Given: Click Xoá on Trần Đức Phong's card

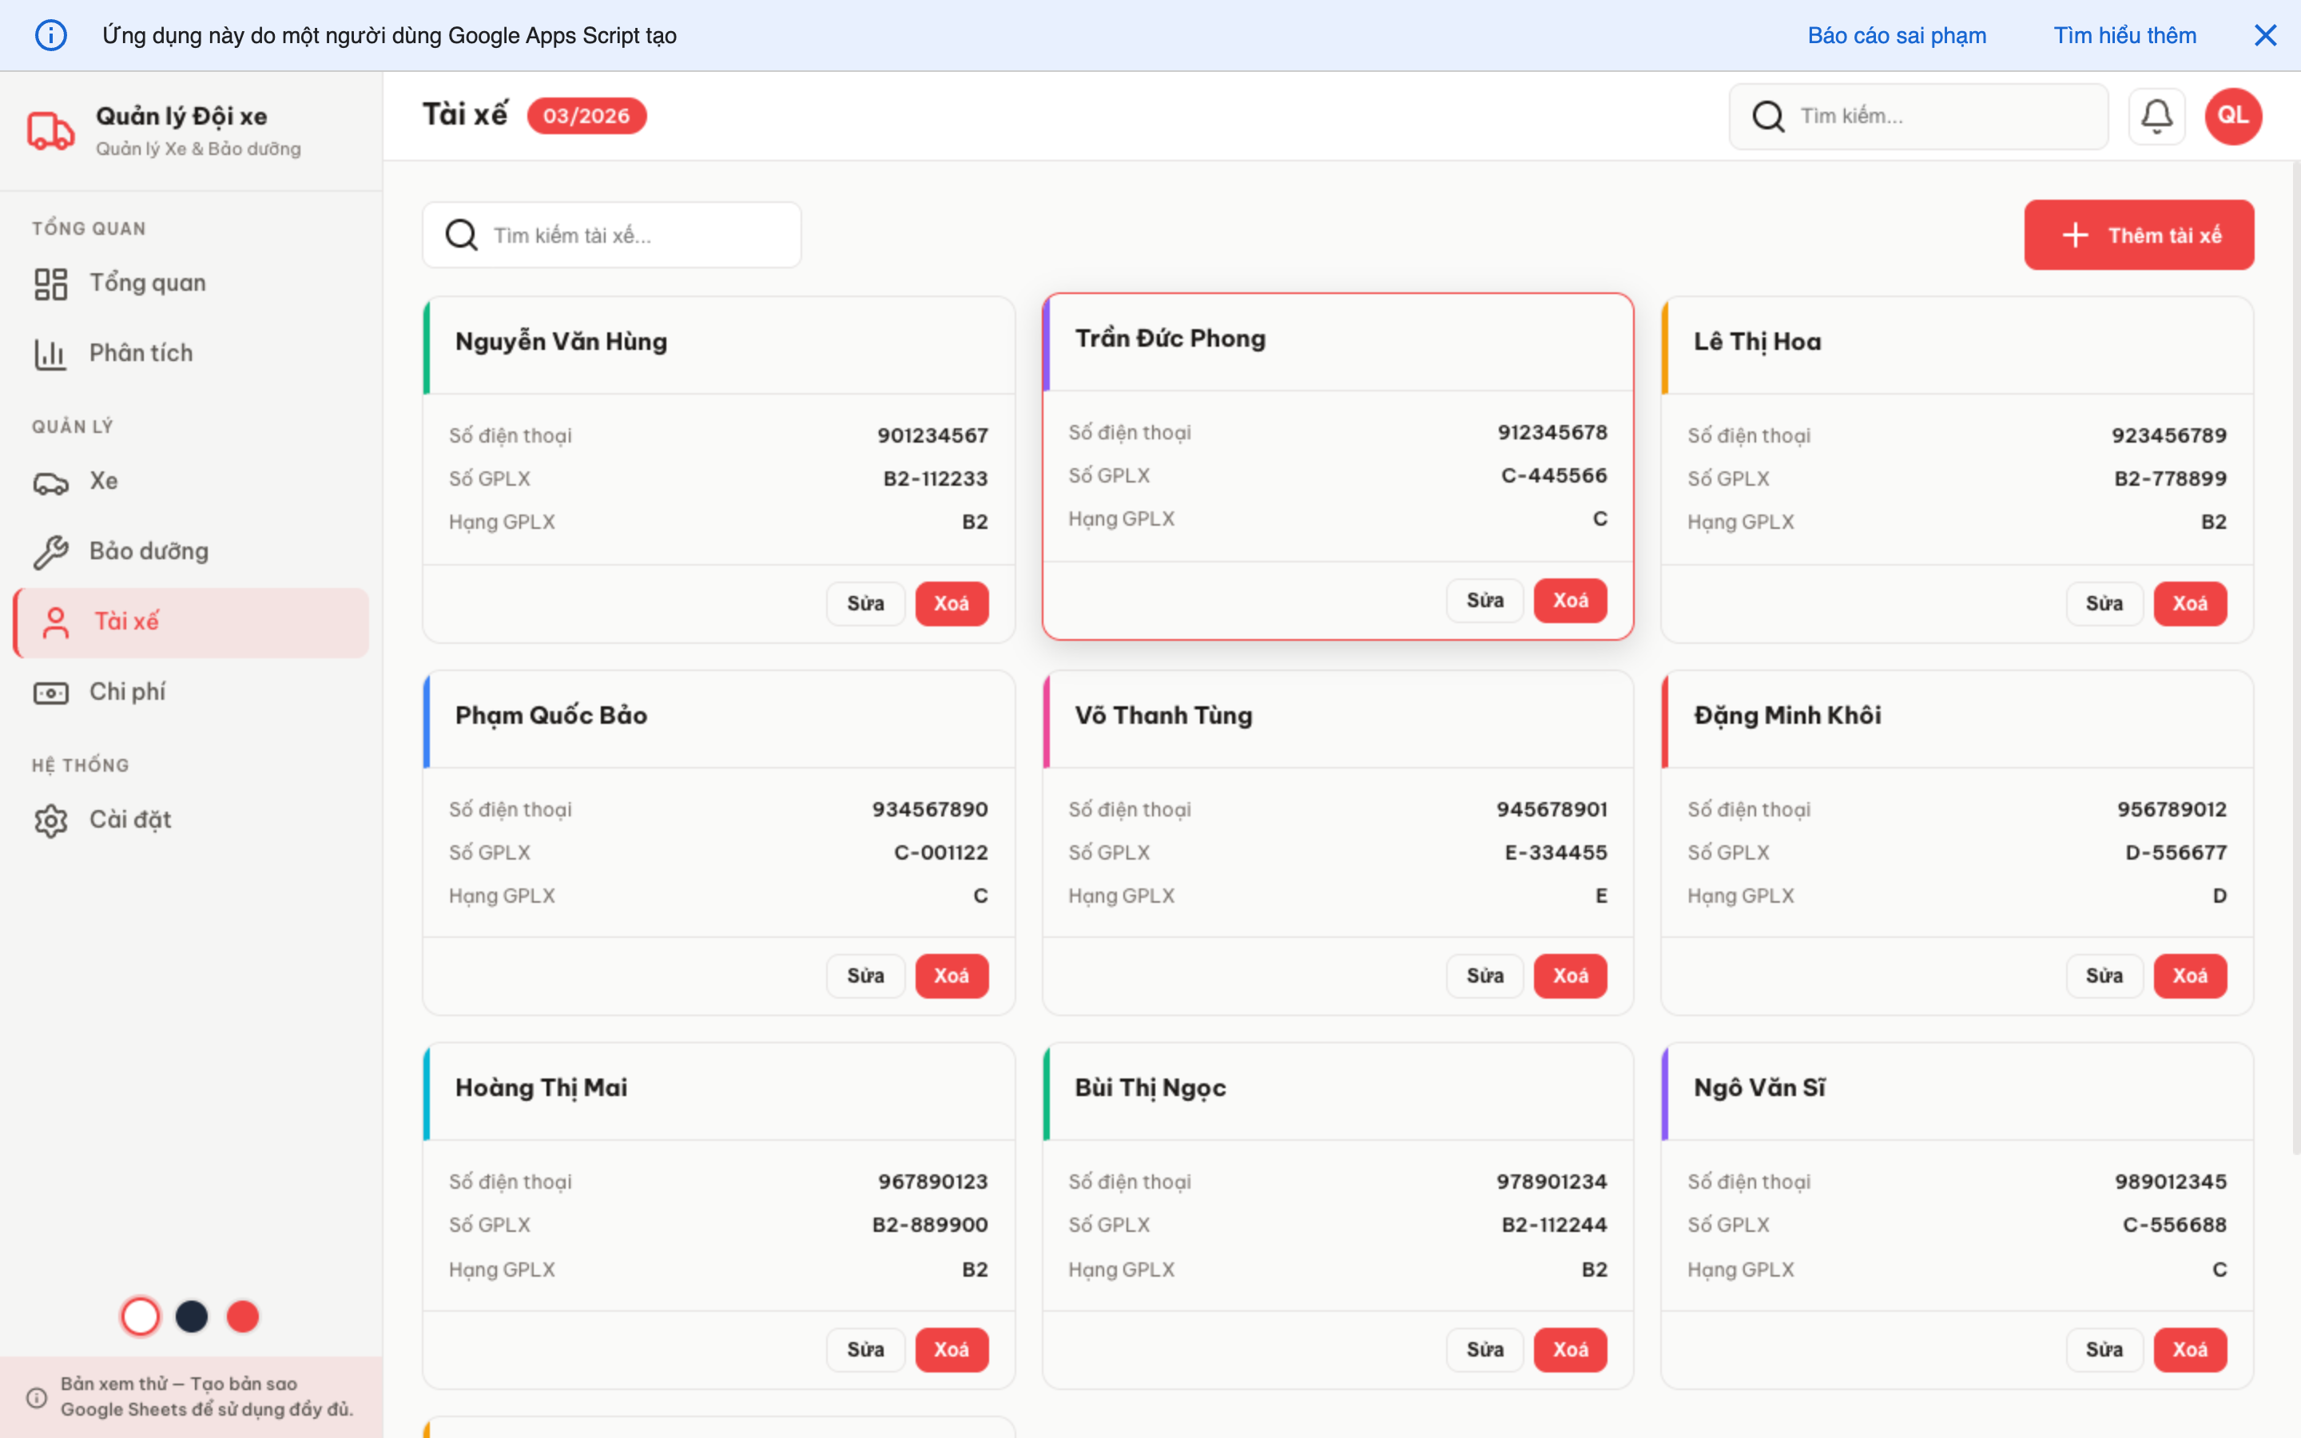Looking at the screenshot, I should click(1571, 600).
